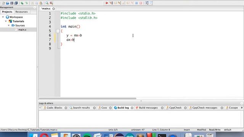244x137 pixels.
Task: Open the Search results tab
Action: (x=81, y=108)
